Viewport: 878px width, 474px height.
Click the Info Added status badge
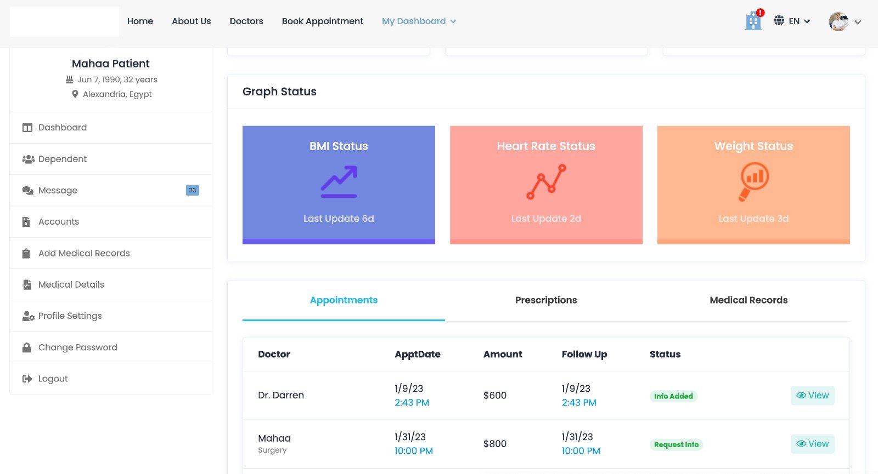673,396
